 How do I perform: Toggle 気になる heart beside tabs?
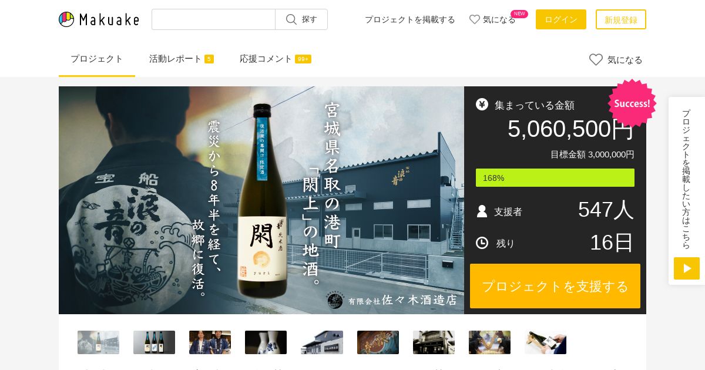616,59
